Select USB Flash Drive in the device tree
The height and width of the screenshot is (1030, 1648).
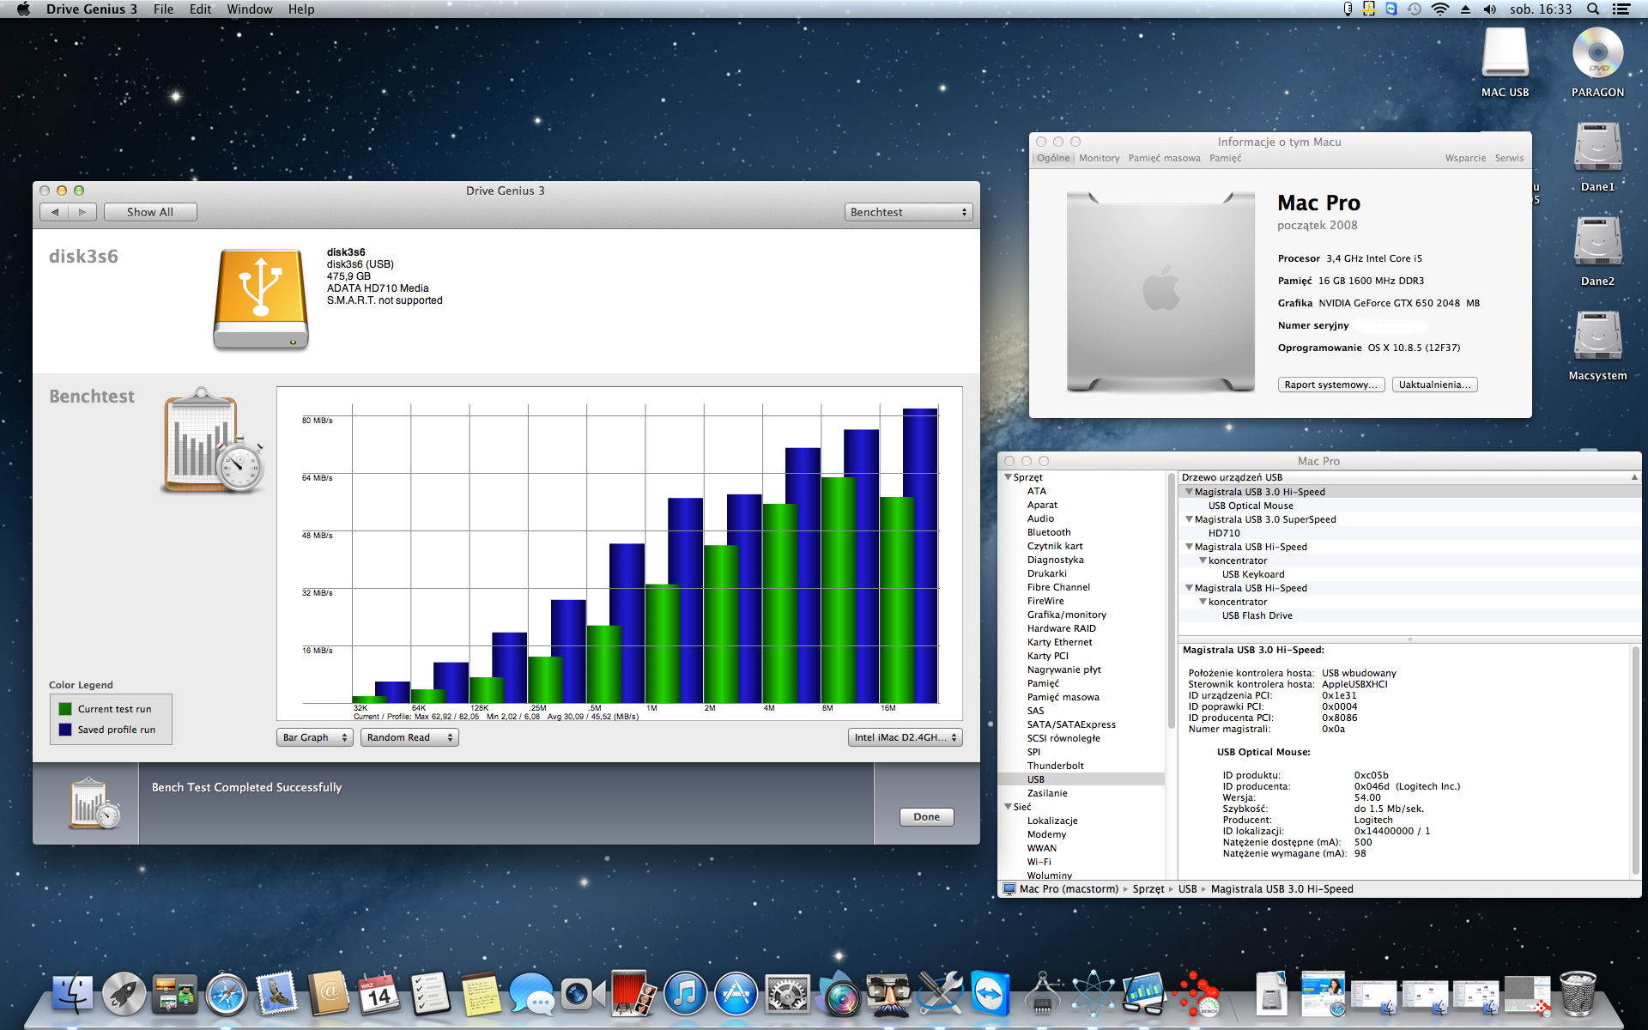click(x=1257, y=615)
